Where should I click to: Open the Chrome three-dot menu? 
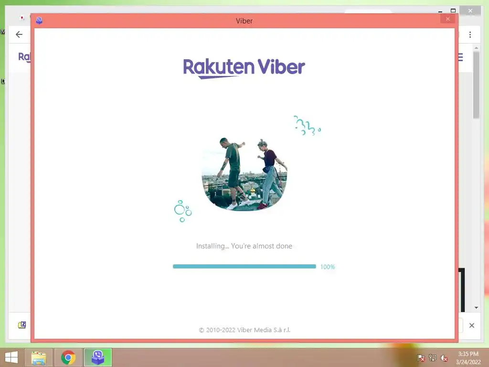470,34
